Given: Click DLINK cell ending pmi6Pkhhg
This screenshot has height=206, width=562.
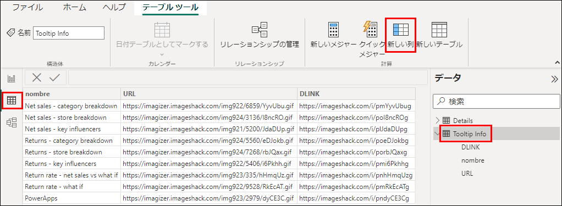Looking at the screenshot, I should [356, 163].
